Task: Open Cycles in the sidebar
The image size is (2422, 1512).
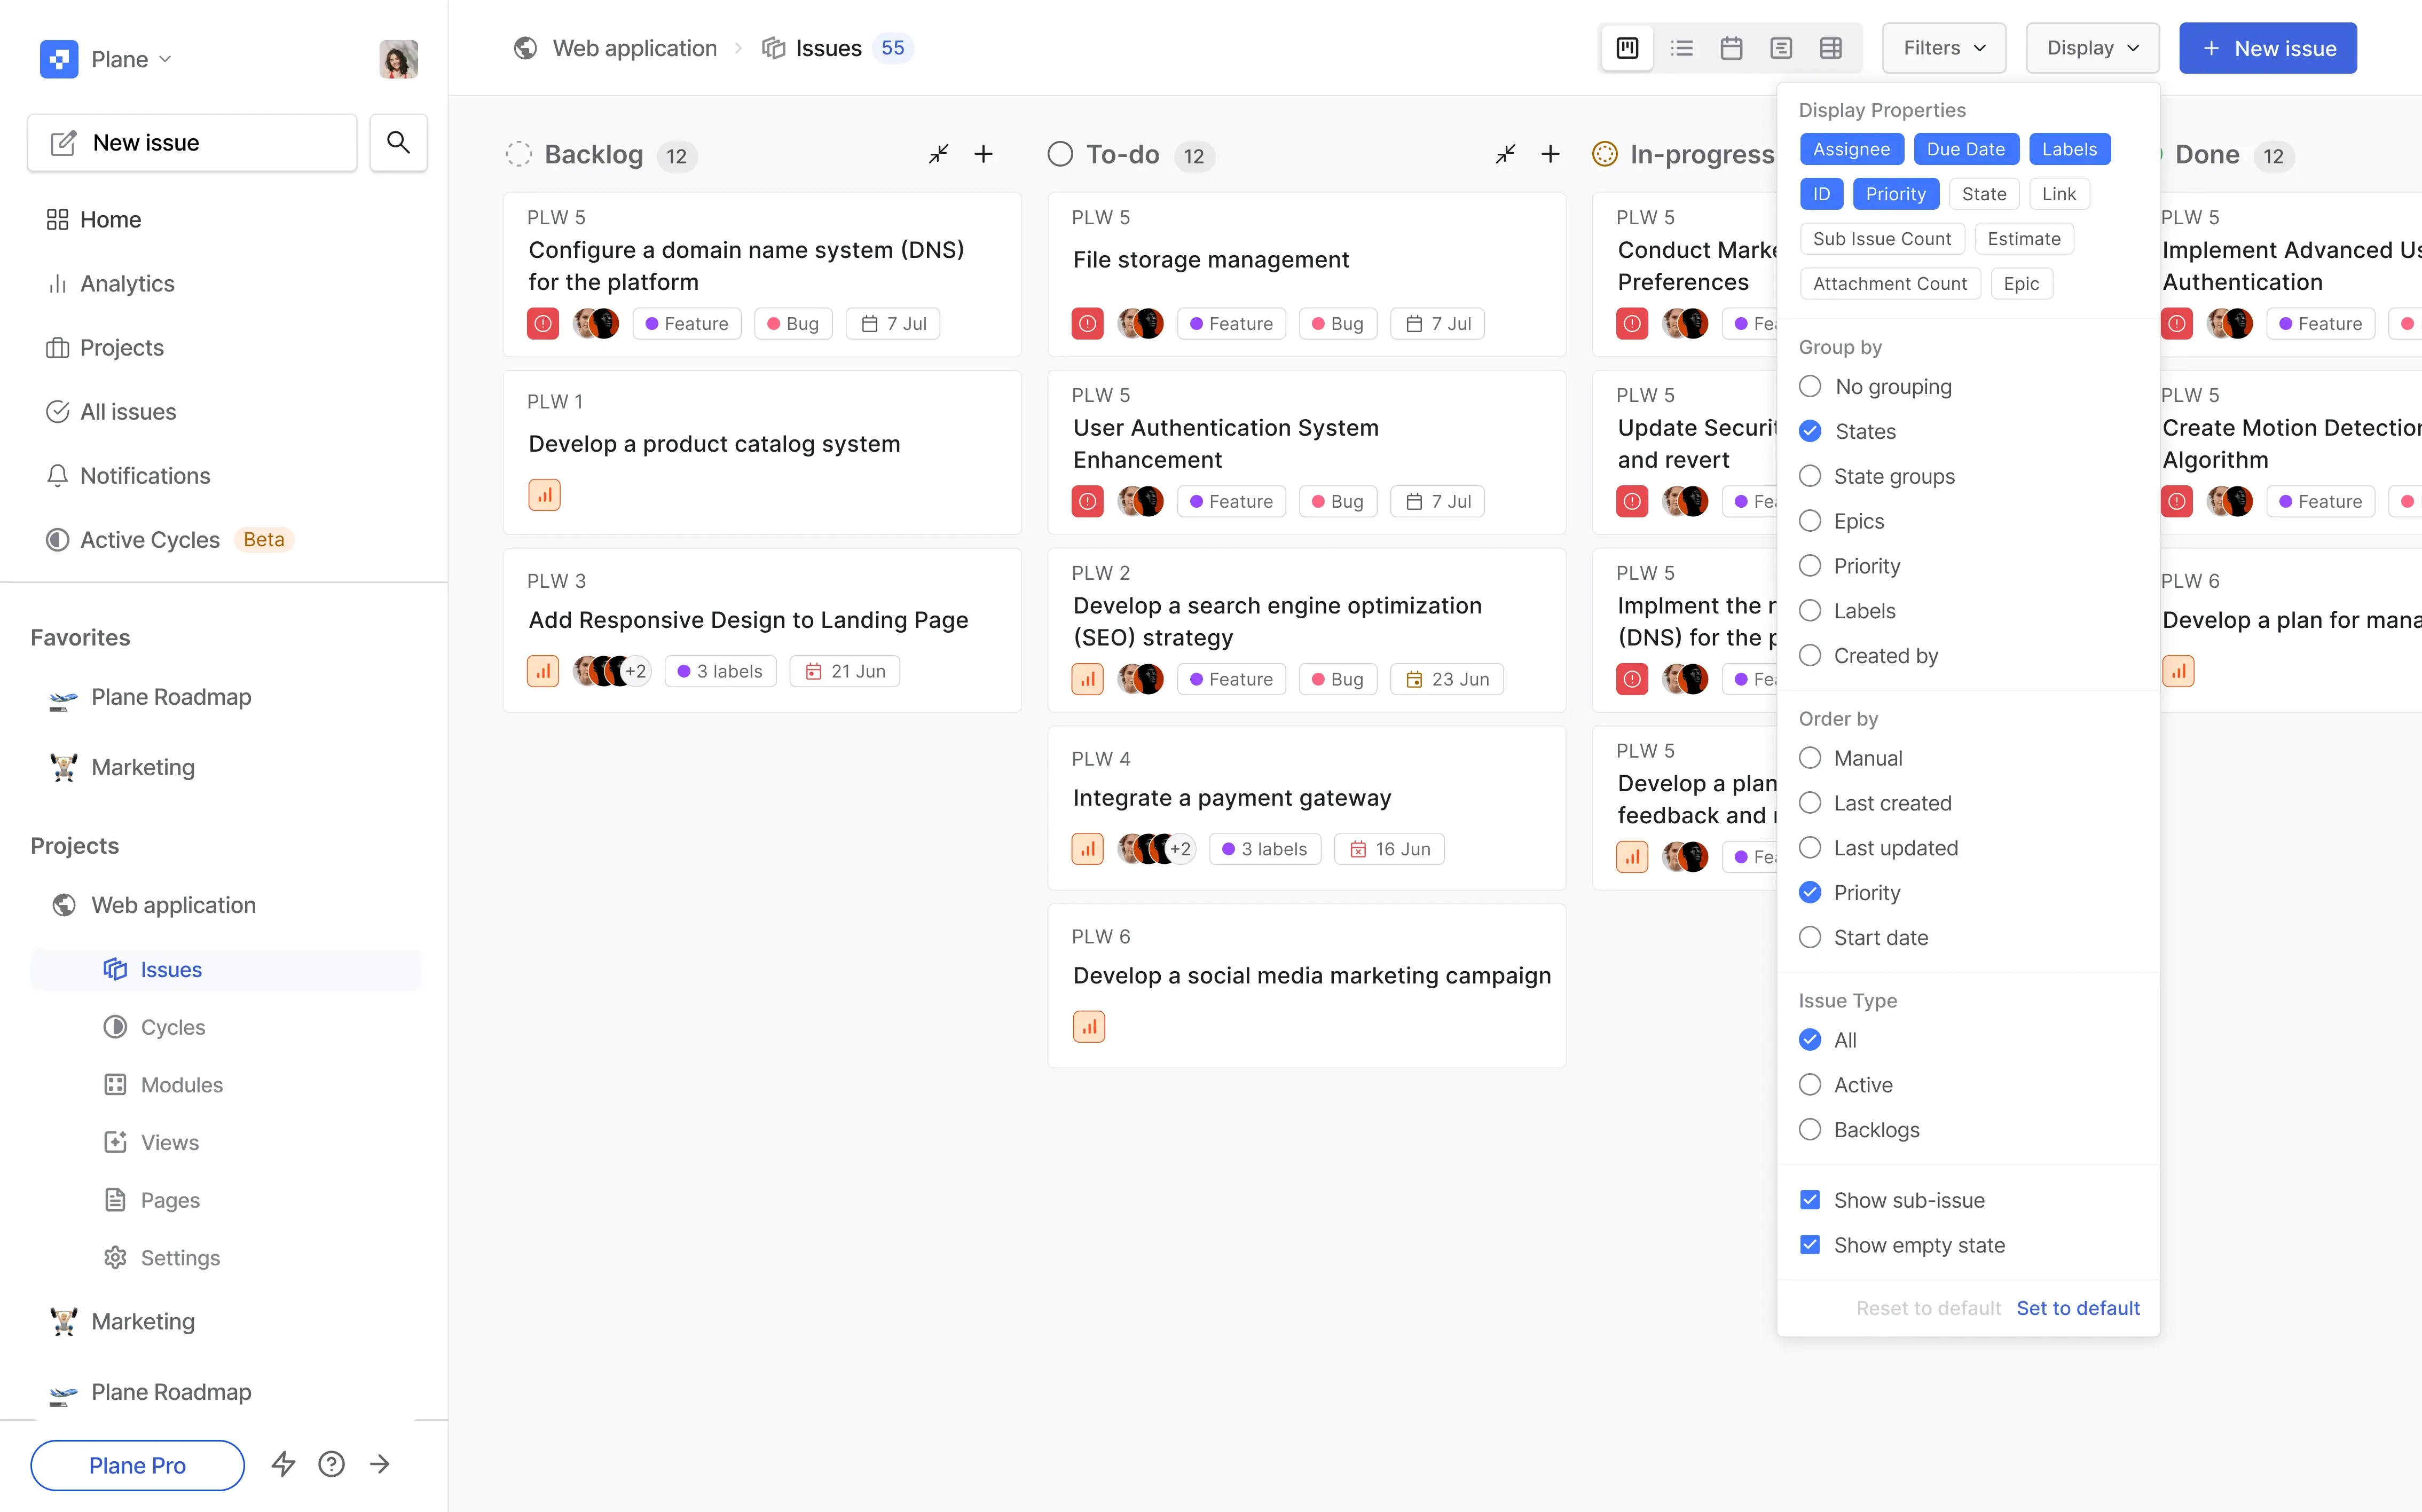Action: click(172, 1027)
